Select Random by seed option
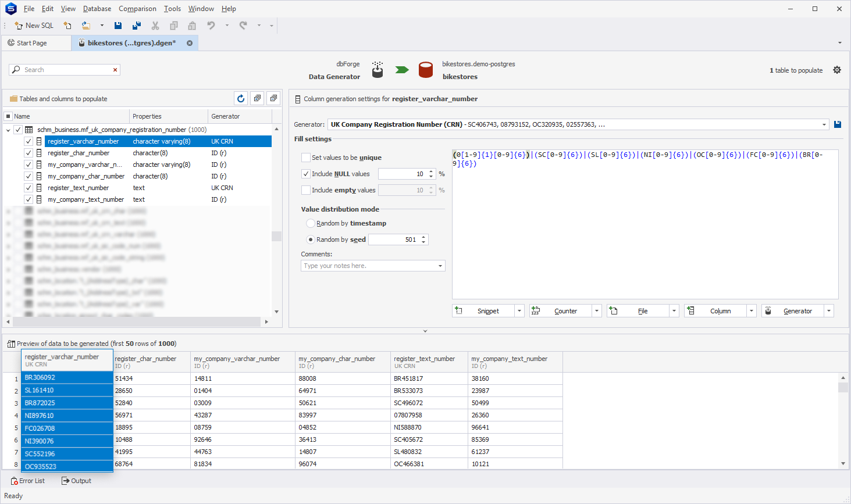The width and height of the screenshot is (851, 504). pos(311,240)
